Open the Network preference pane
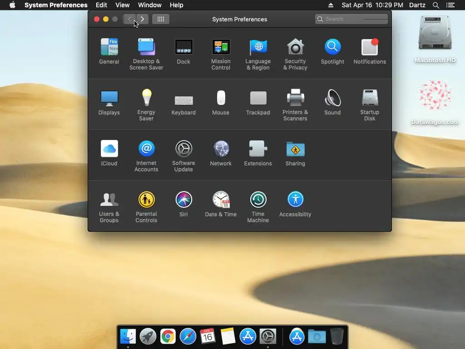The image size is (465, 349). click(221, 153)
